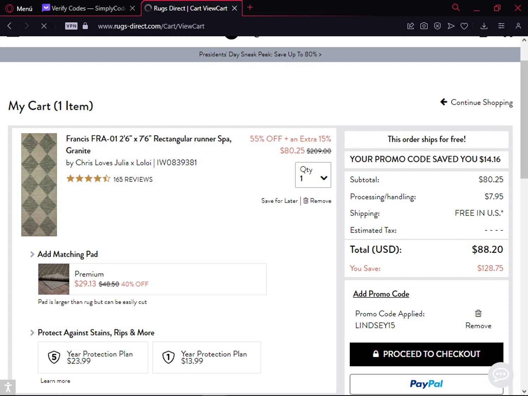Viewport: 528px width, 396px height.
Task: Open the Francis runner rug thumbnail
Action: (39, 184)
